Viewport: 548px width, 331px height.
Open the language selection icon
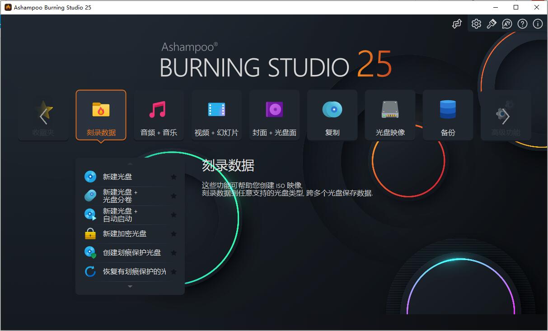tap(507, 23)
